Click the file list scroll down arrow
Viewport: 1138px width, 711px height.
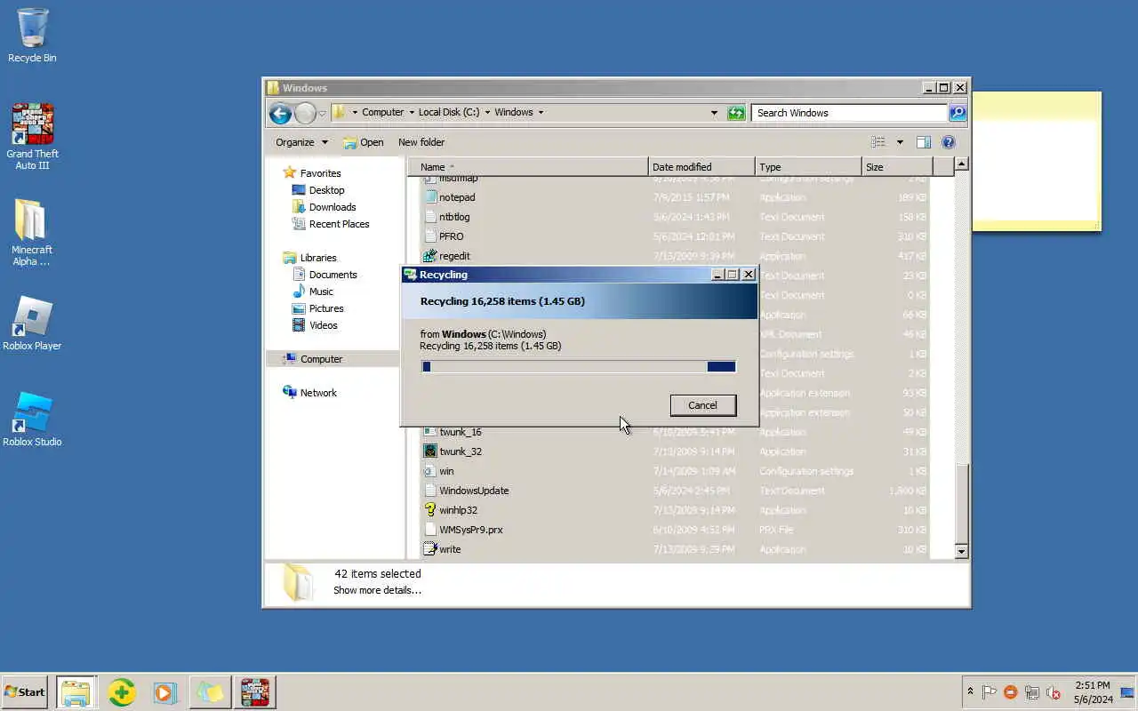pyautogui.click(x=961, y=551)
